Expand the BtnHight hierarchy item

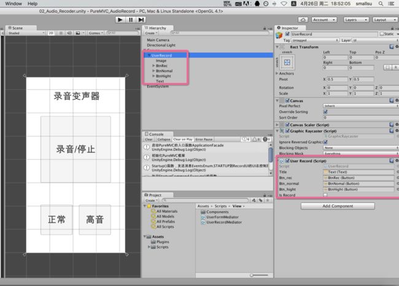point(153,76)
